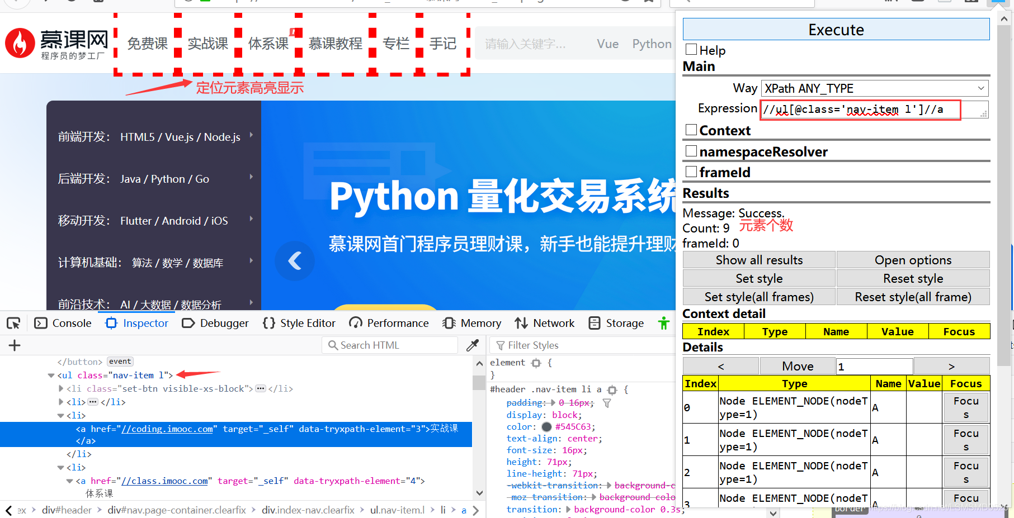Click the event badge after button tag
The image size is (1014, 518).
point(120,362)
